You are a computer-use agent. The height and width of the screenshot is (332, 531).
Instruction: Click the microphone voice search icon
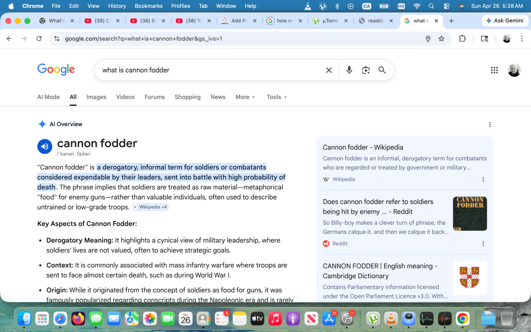[x=349, y=70]
